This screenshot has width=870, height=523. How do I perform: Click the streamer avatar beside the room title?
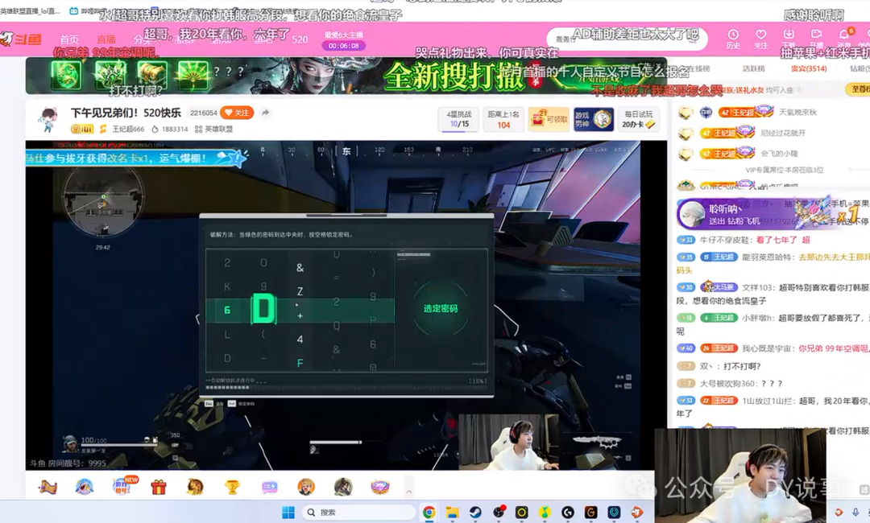(49, 120)
